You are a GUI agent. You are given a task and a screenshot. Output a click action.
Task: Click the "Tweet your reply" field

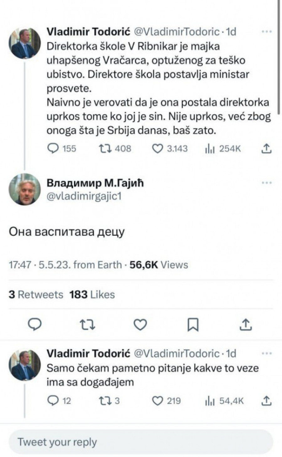pyautogui.click(x=140, y=442)
